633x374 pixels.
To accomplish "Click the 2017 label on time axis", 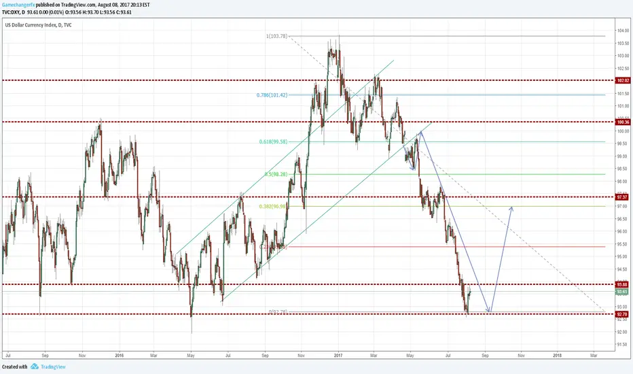I will (x=338, y=356).
